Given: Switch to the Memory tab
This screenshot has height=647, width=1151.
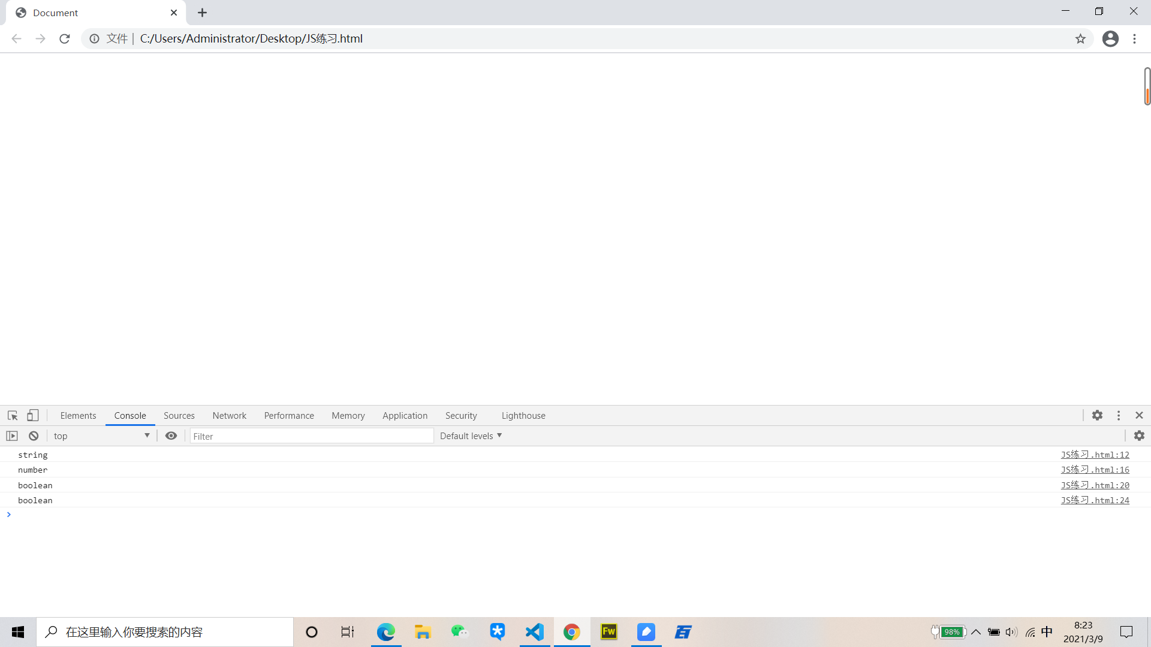Looking at the screenshot, I should tap(348, 416).
